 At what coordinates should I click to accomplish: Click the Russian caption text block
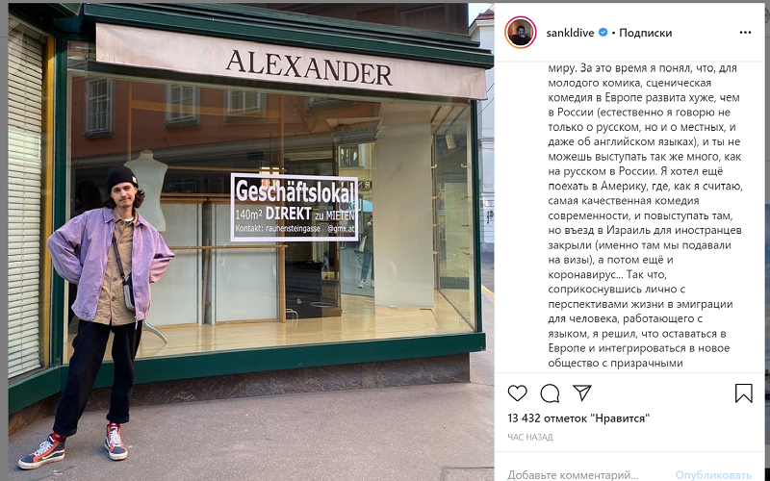645,215
